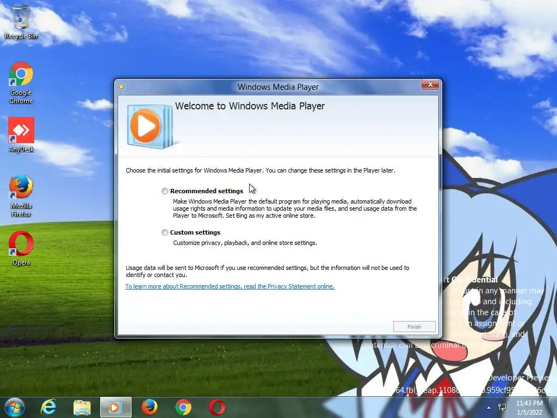Choose the Custom settings radio button
557x418 pixels.
pyautogui.click(x=164, y=232)
